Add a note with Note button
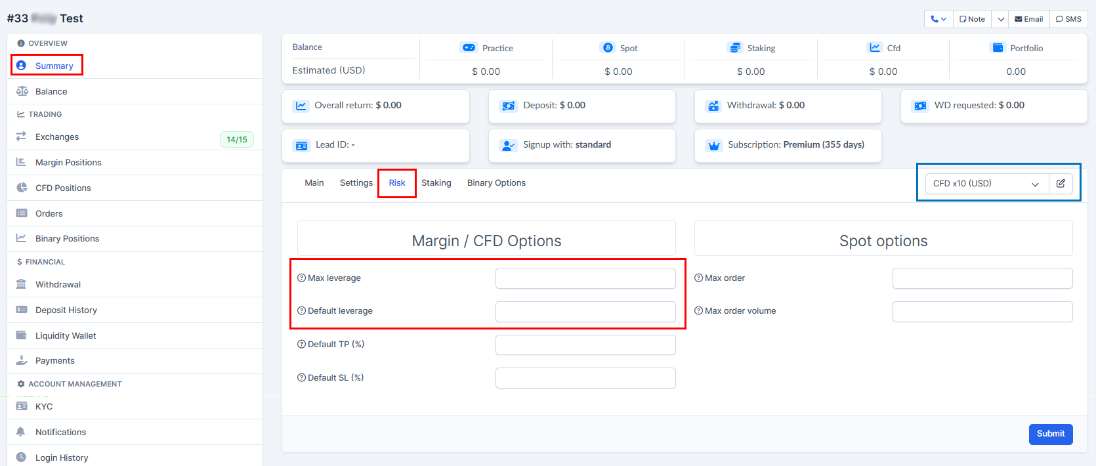This screenshot has height=466, width=1096. (x=972, y=19)
